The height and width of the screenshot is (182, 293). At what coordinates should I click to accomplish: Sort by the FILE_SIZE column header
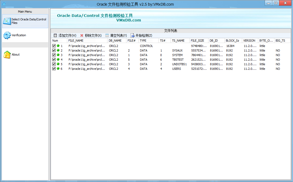[x=197, y=41]
